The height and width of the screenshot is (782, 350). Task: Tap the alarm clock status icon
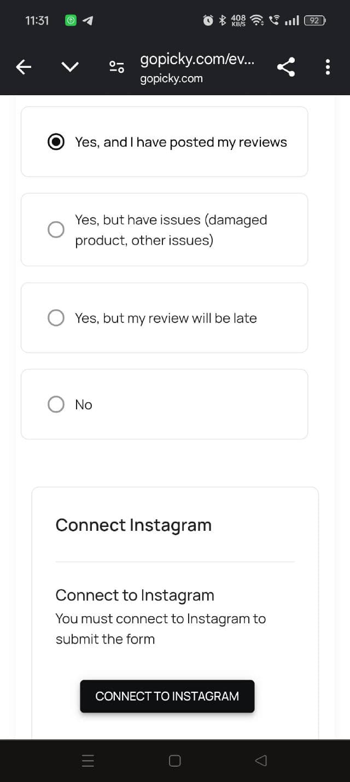click(x=208, y=21)
